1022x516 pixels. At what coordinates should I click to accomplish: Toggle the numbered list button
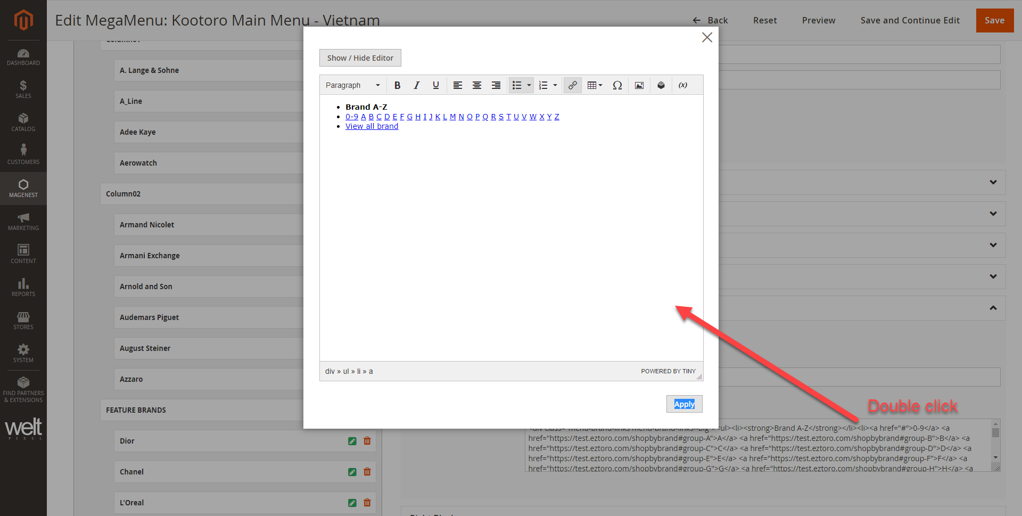pyautogui.click(x=543, y=85)
